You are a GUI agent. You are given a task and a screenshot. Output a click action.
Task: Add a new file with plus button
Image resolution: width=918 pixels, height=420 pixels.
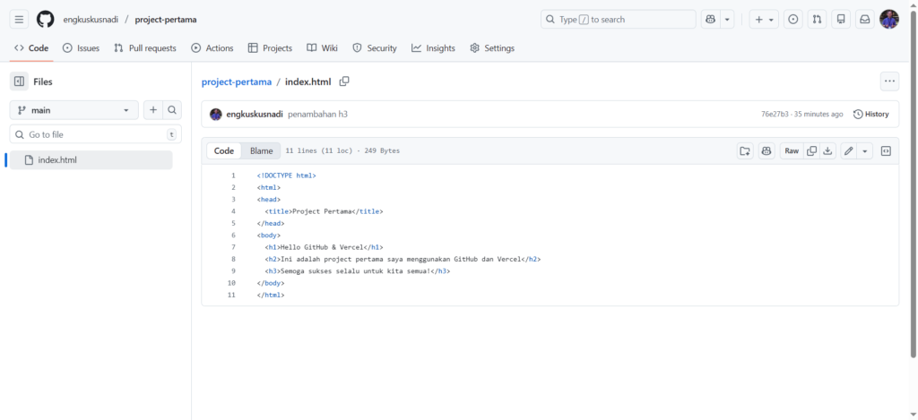153,110
